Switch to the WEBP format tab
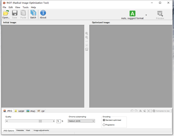174x136 pixels. 19,111
